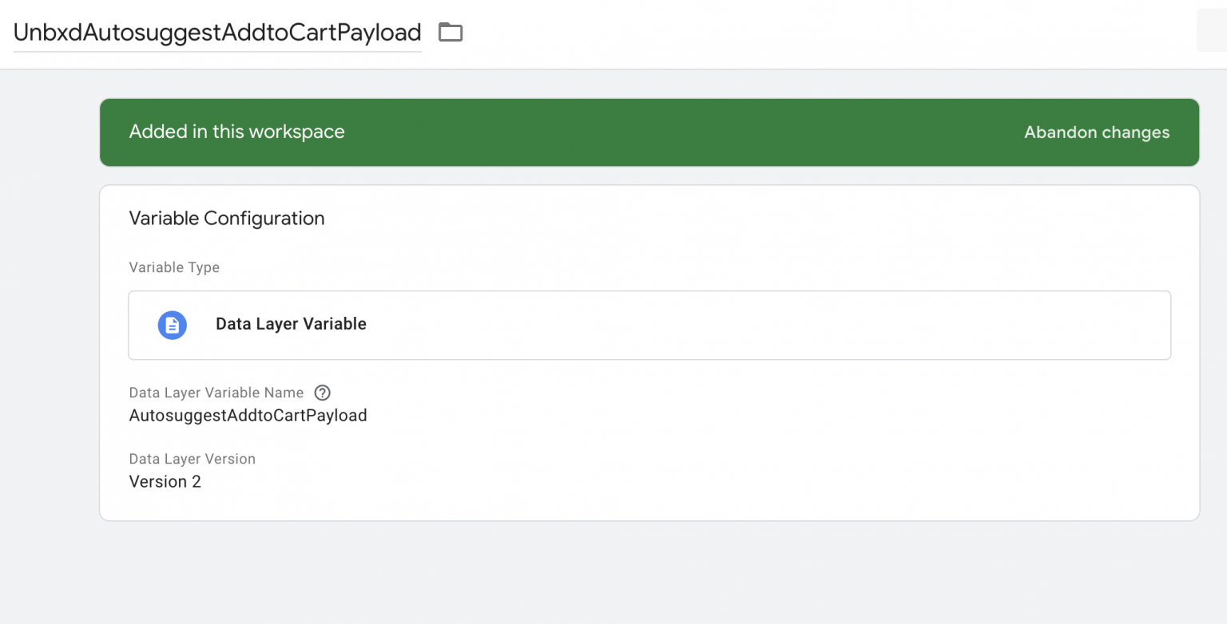Click the Added in this workspace text

[237, 132]
